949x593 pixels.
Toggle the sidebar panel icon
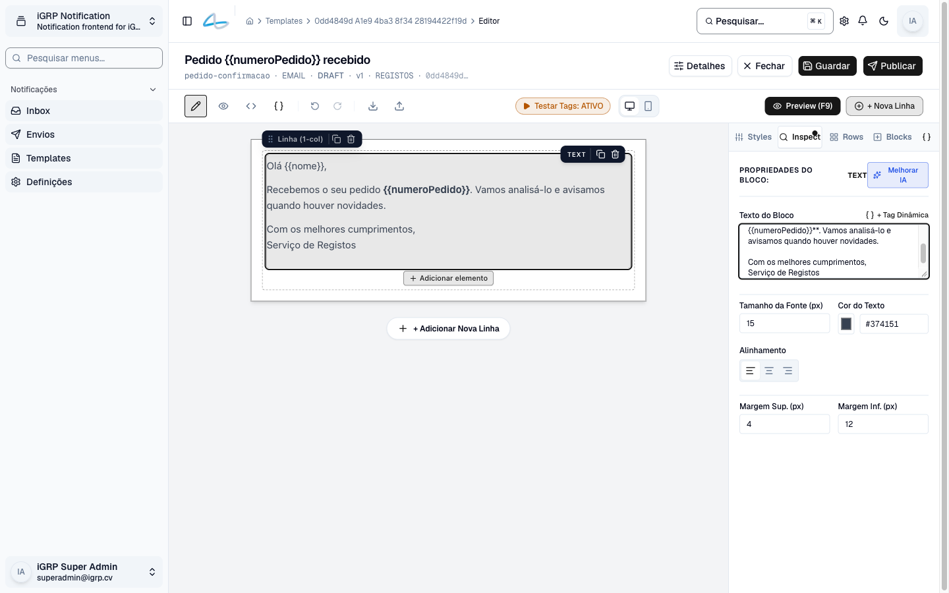pos(187,21)
